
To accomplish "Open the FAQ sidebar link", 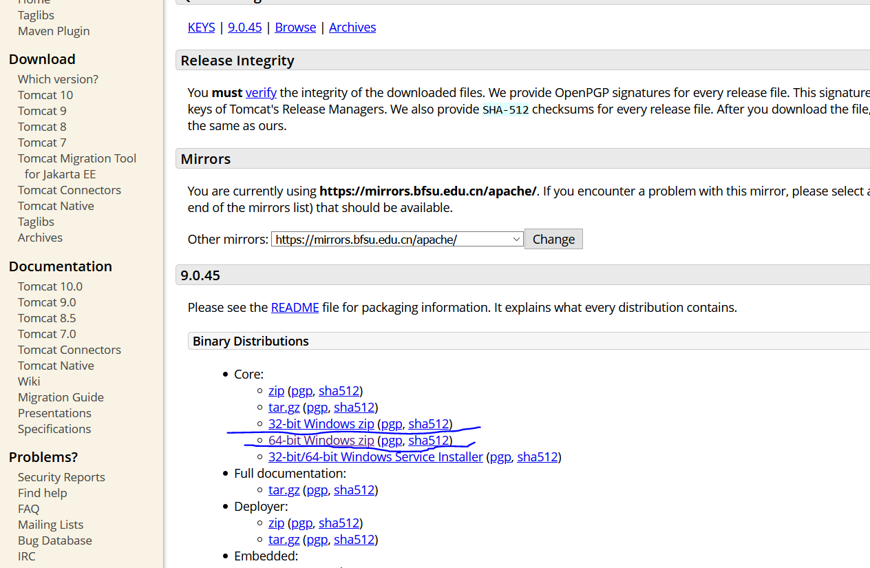I will click(29, 509).
